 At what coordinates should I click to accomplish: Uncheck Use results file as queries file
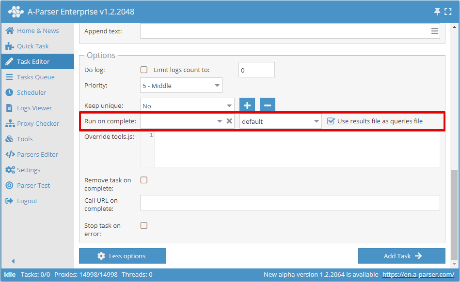(331, 121)
